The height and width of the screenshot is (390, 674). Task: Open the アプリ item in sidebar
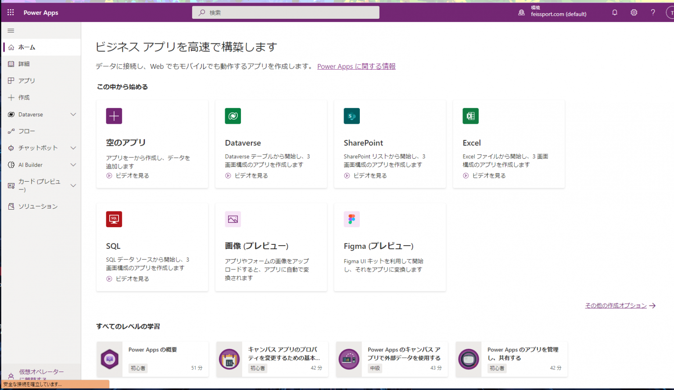coord(26,81)
